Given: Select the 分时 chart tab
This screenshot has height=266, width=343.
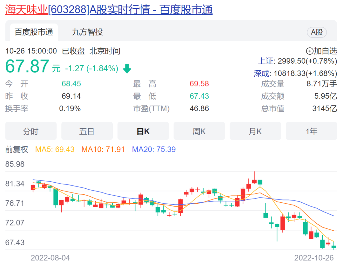Looking at the screenshot, I should pos(31,131).
